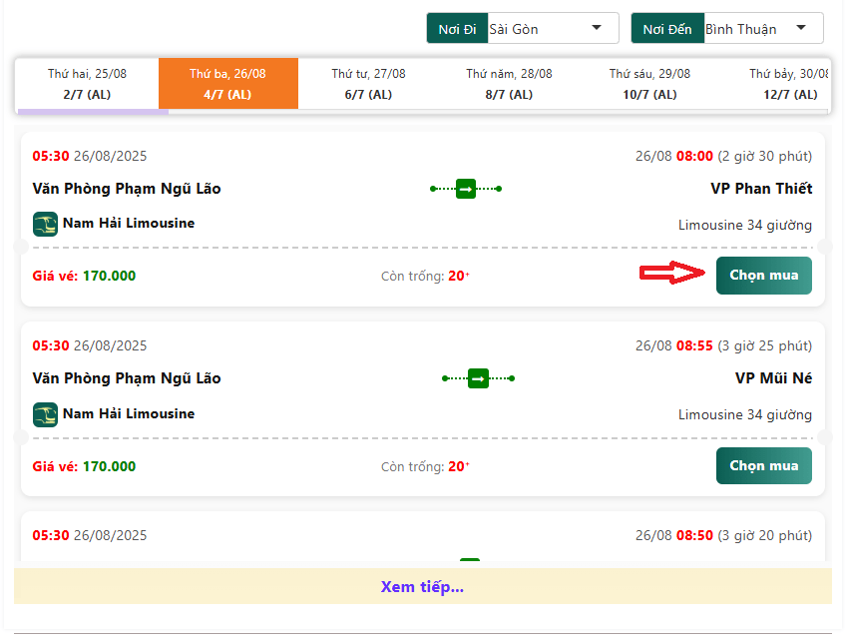Image resolution: width=845 pixels, height=644 pixels.
Task: Switch to the Thứ năm, 28/08 date tab
Action: (509, 84)
